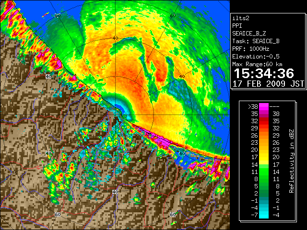Image resolution: width=307 pixels, height=230 pixels.
Task: Click '-4' in the legend's right column
Action: 276,215
